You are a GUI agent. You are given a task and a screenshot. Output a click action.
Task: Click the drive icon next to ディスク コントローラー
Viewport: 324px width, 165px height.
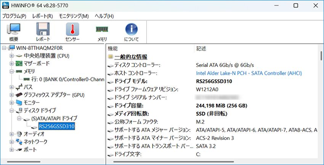click(111, 66)
